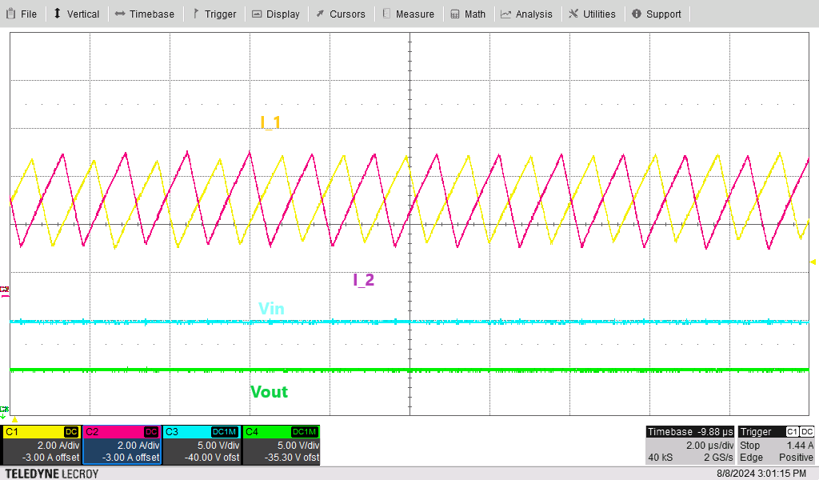Click the Utilities wrench icon

point(573,14)
